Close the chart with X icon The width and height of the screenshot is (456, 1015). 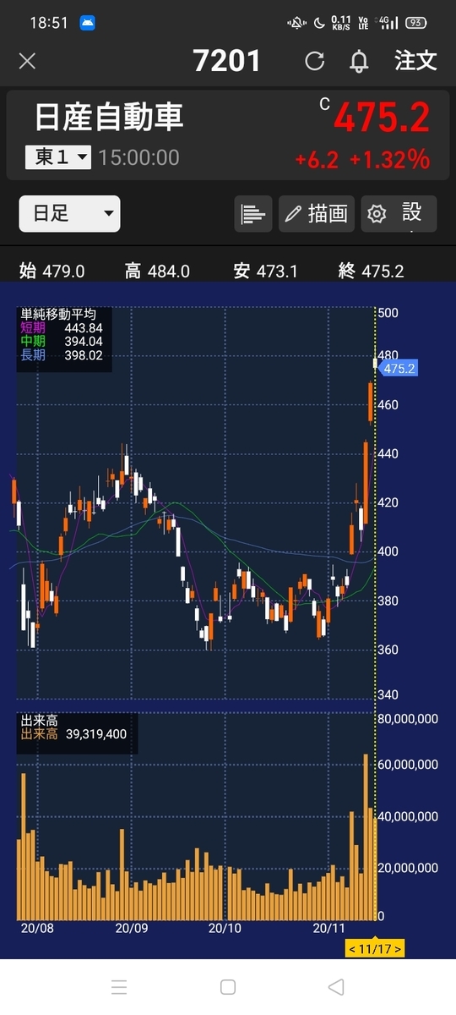(27, 61)
